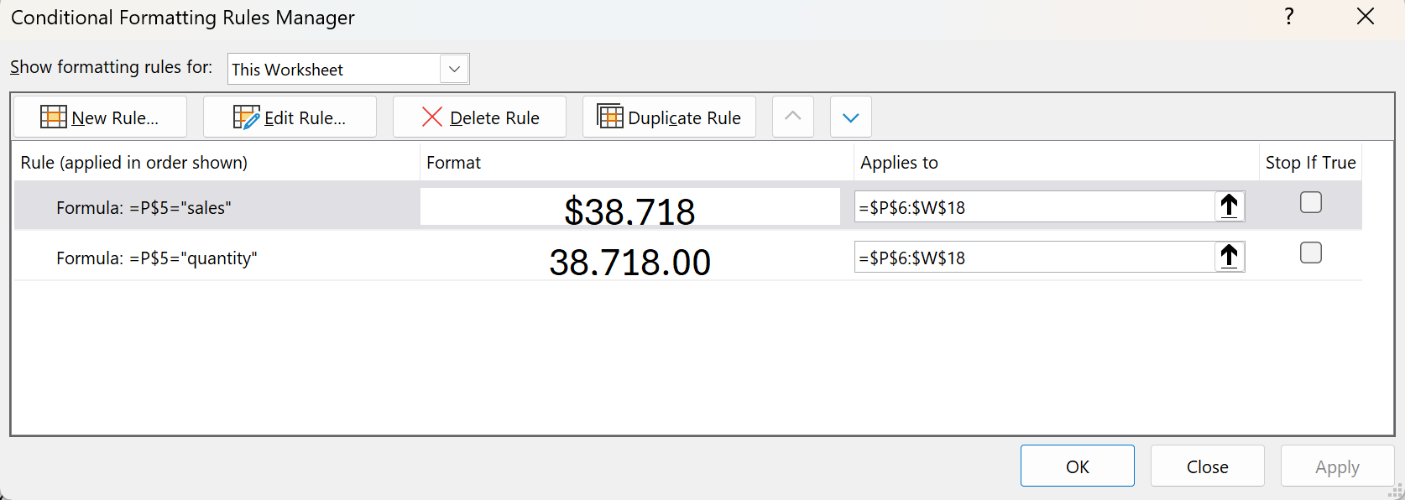Open help with the question mark
This screenshot has height=500, width=1405.
[1289, 17]
